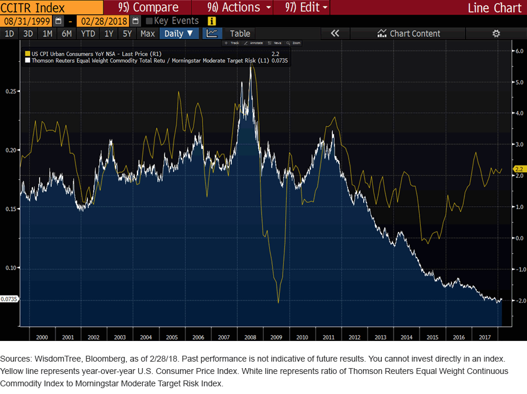Click the Line Chart title text

pos(495,8)
